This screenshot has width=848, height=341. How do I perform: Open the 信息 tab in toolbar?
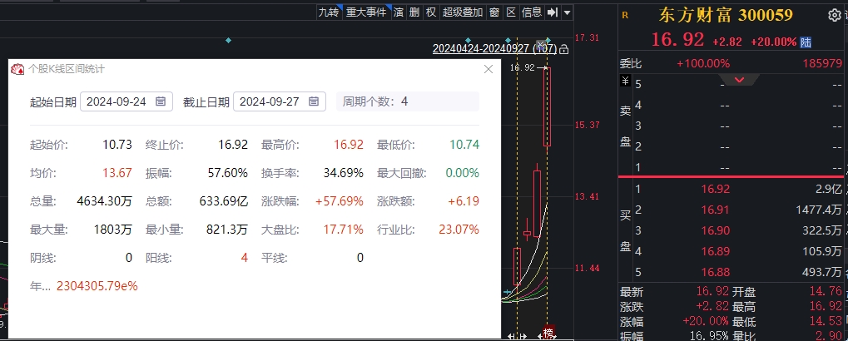point(531,12)
